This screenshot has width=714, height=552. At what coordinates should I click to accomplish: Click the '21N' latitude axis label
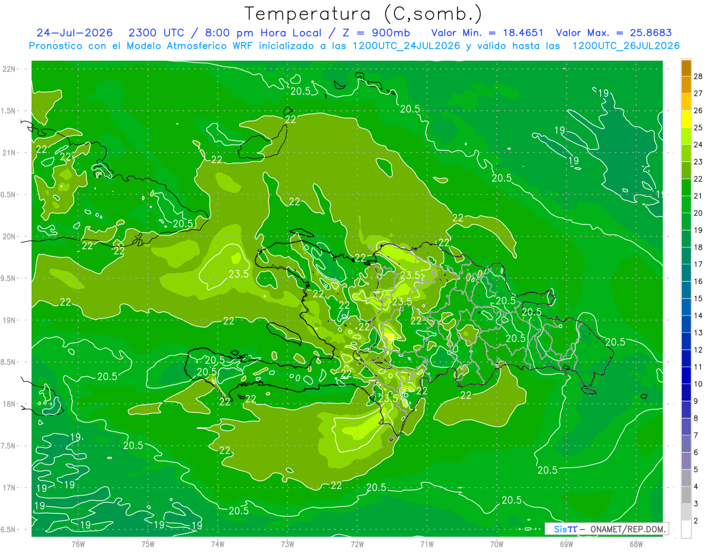click(x=10, y=152)
